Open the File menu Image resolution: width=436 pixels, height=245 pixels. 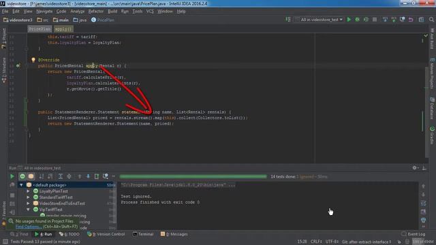click(5, 12)
